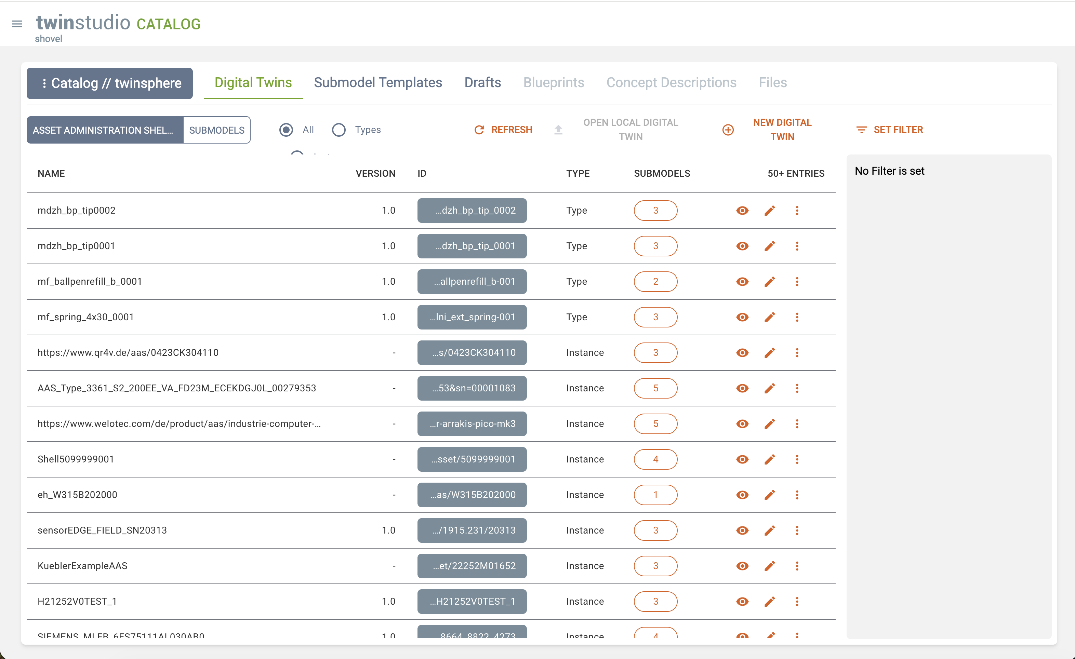Click pencil icon for mf_spring_4x30_0001
Viewport: 1075px width, 659px height.
click(x=770, y=317)
